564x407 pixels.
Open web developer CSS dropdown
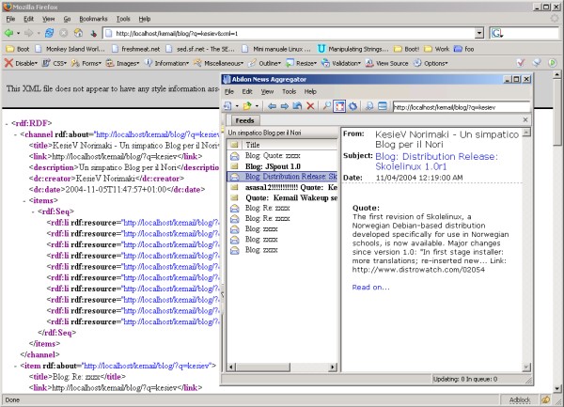point(55,63)
